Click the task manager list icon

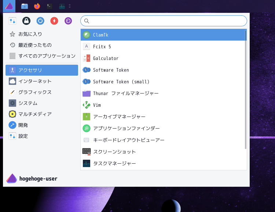(x=87, y=163)
